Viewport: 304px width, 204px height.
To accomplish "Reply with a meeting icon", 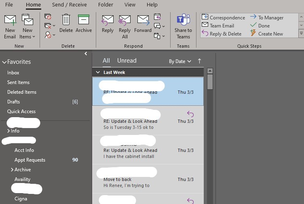I will point(157,17).
